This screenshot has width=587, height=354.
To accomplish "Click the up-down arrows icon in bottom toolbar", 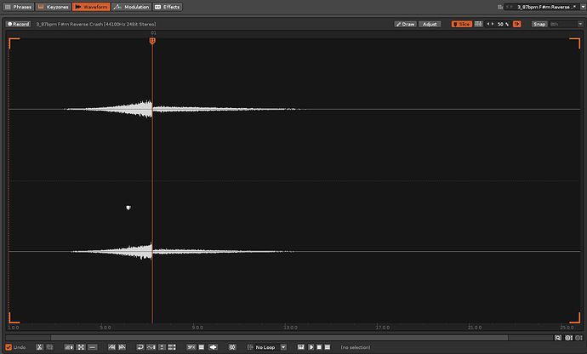I will click(x=162, y=347).
